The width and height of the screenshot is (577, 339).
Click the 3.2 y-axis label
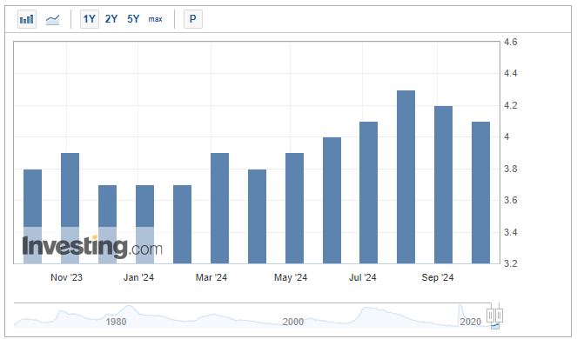coord(510,263)
